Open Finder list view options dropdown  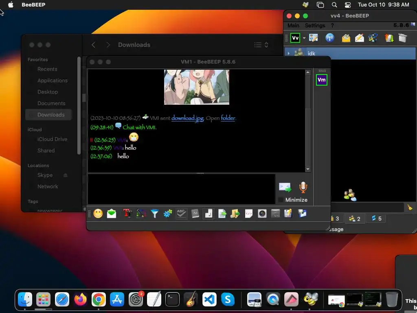[261, 45]
